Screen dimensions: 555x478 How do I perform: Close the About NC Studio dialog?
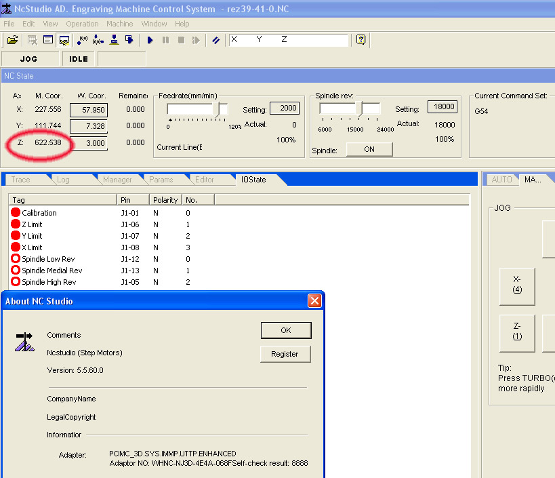[314, 301]
